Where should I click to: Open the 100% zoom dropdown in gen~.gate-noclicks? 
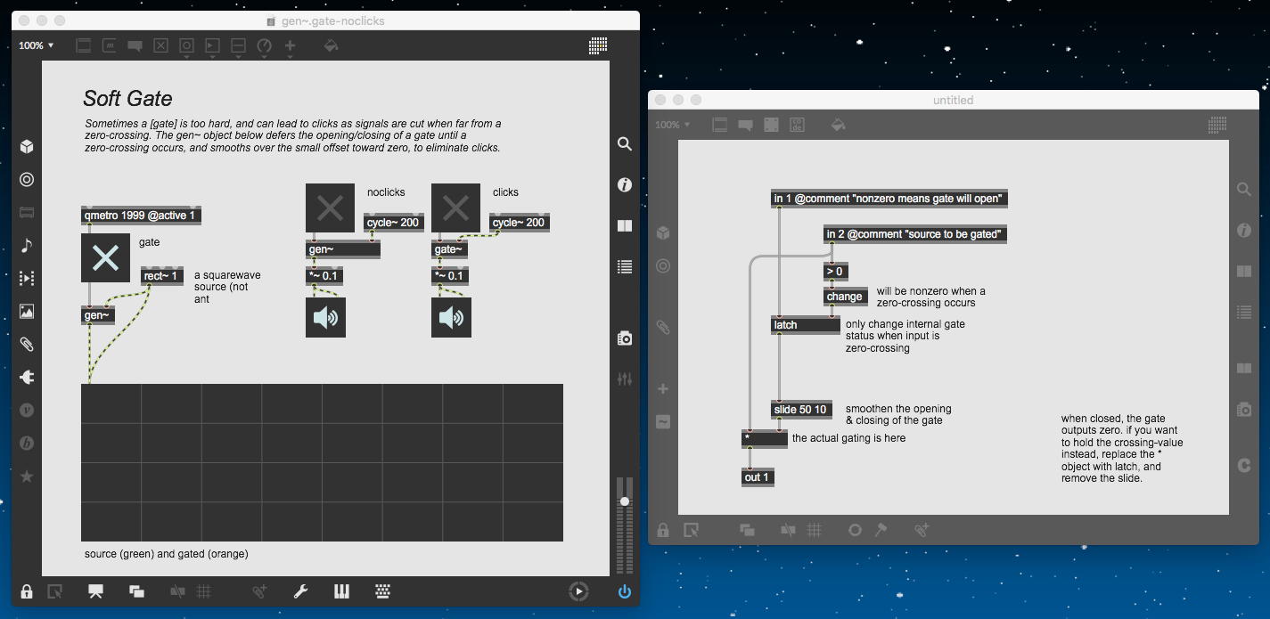37,45
